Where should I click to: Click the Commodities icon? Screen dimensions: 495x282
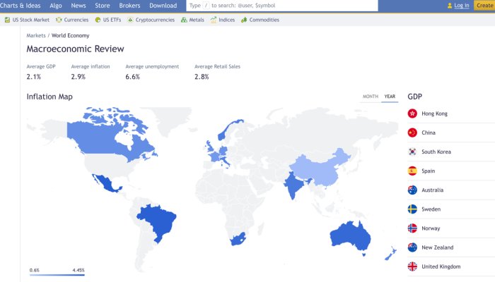tap(244, 20)
